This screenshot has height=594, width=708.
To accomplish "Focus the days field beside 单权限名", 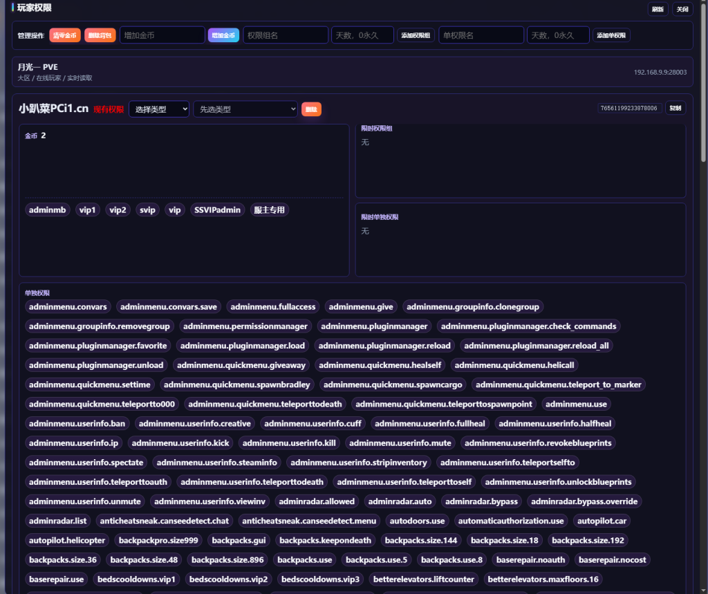I will pyautogui.click(x=558, y=35).
